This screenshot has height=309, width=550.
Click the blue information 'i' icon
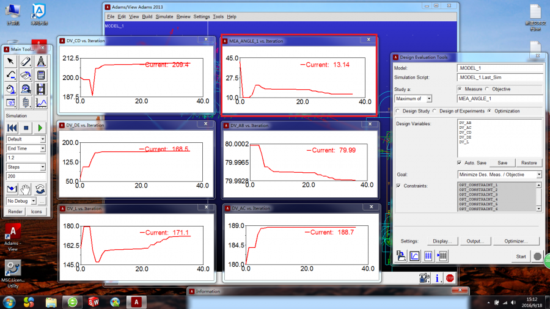point(437,278)
